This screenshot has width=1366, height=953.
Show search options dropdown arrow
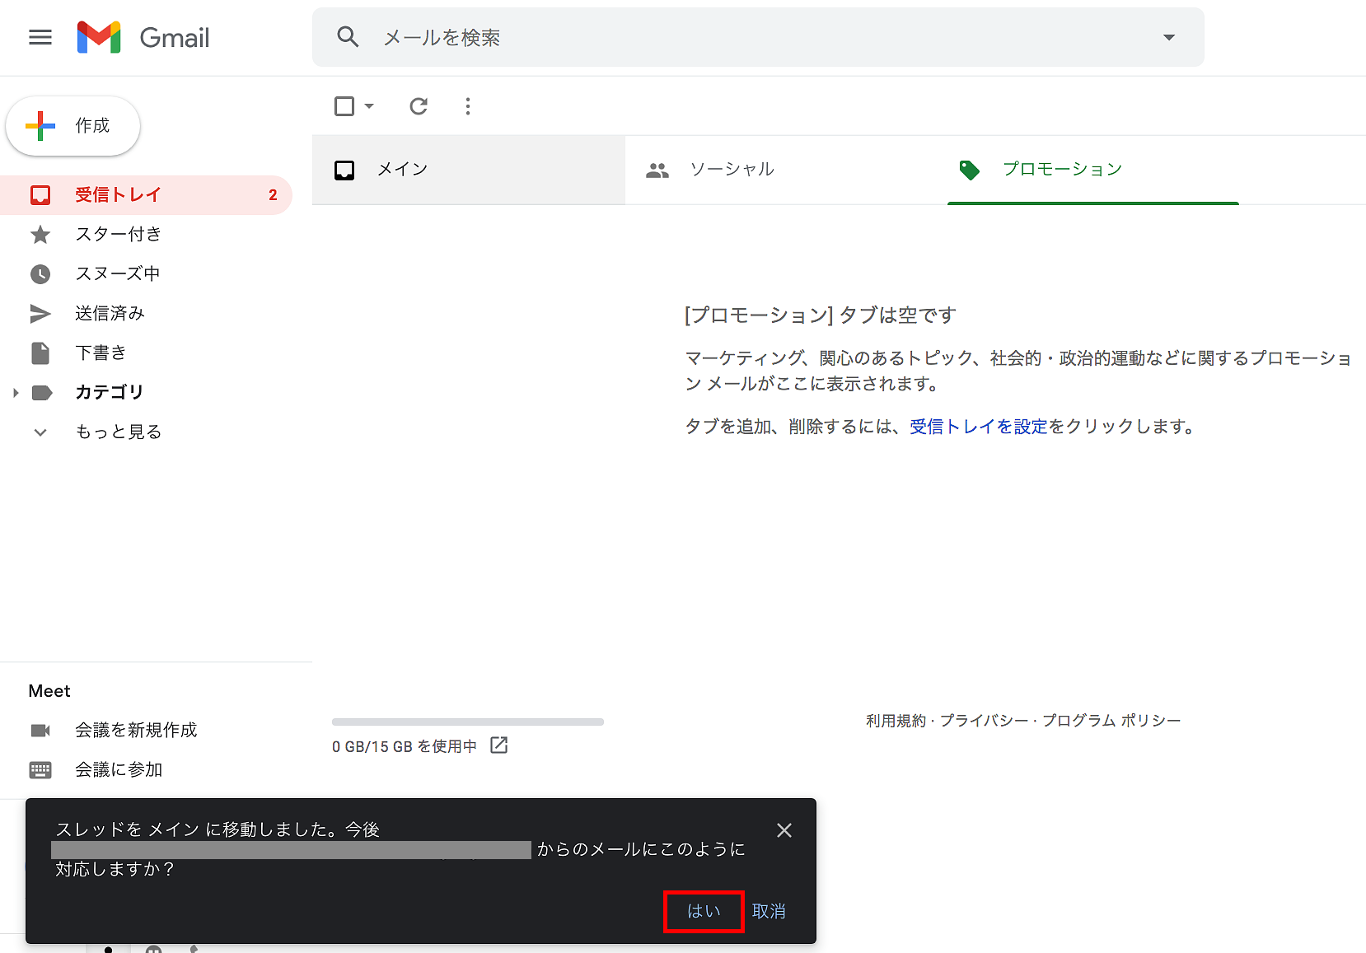1168,38
